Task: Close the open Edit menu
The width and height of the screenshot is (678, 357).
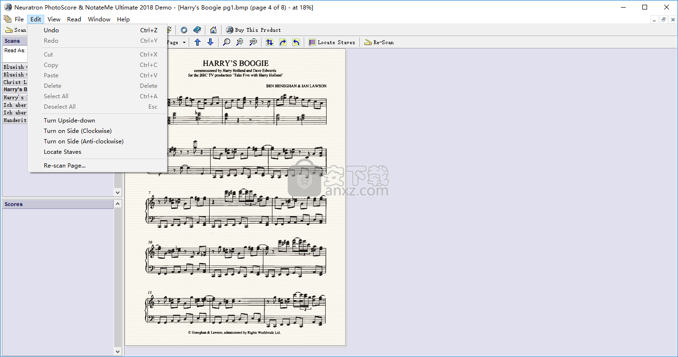Action: click(x=36, y=19)
